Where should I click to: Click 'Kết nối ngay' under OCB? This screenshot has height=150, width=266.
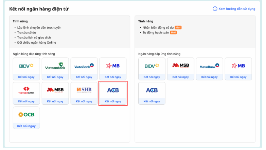(26, 126)
